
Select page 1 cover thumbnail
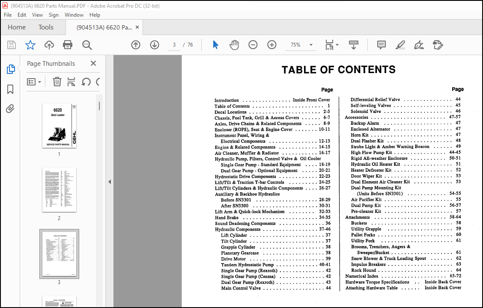point(59,126)
